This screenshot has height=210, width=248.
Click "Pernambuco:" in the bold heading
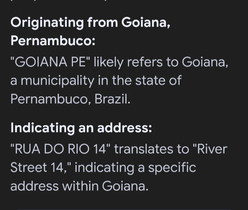point(53,41)
